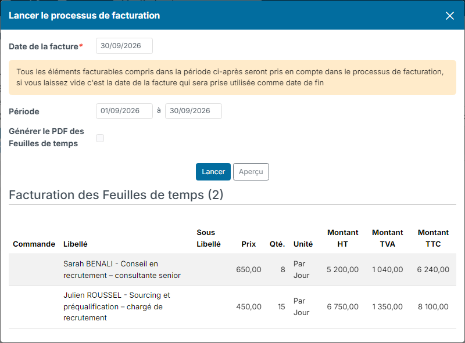Launch invoicing with the Lancer button
The height and width of the screenshot is (343, 465).
pos(213,172)
